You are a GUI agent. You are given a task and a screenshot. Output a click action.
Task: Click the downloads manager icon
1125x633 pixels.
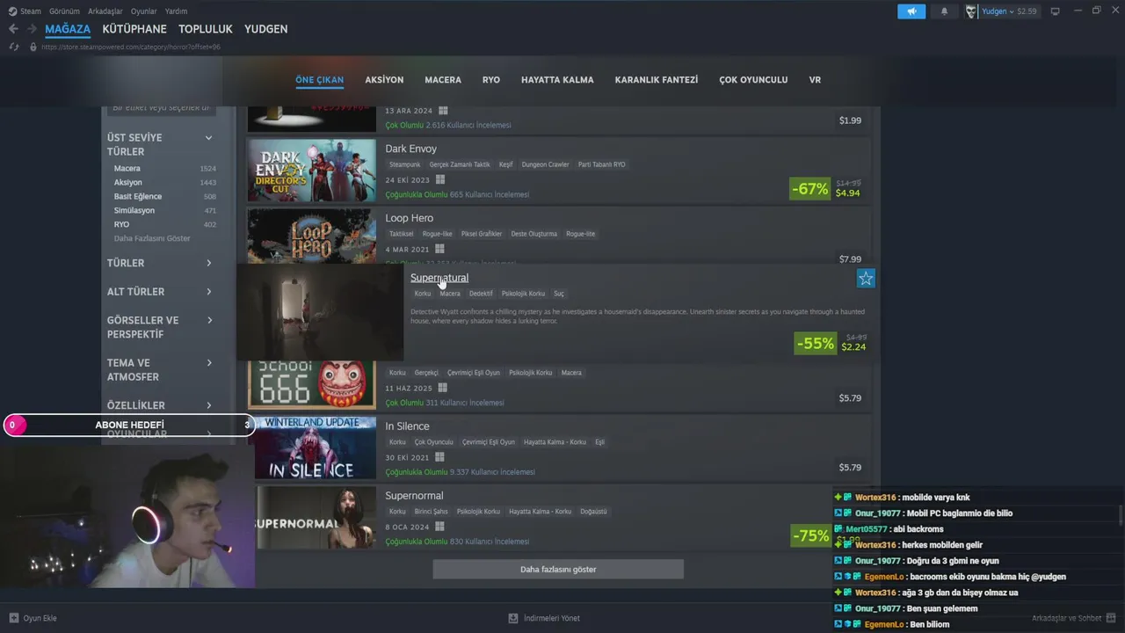click(x=513, y=618)
